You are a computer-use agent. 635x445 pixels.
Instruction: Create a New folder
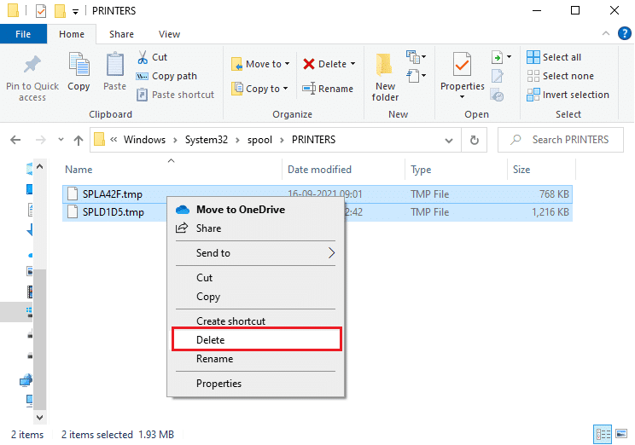[385, 77]
